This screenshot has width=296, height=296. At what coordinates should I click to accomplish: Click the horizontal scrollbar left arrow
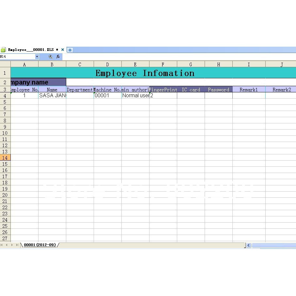pyautogui.click(x=249, y=245)
